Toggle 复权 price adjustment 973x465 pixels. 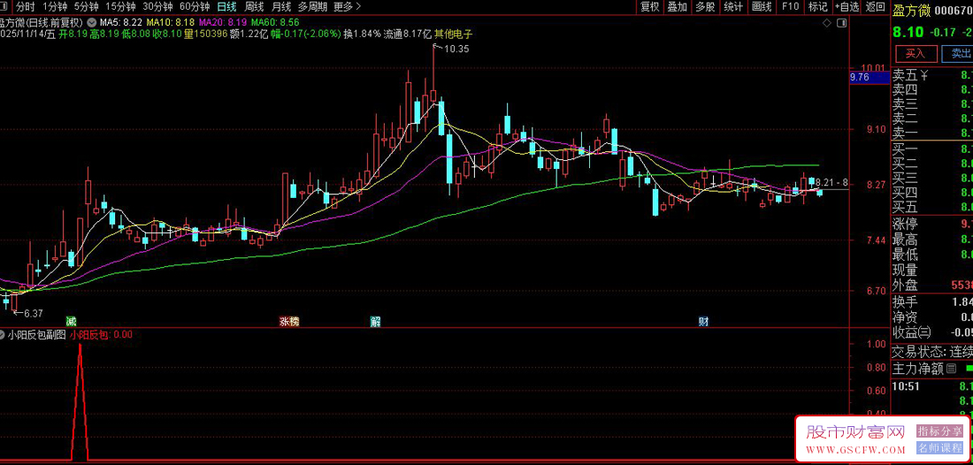(650, 6)
